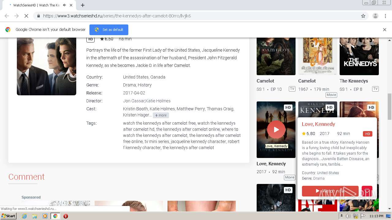Image resolution: width=392 pixels, height=220 pixels.
Task: Open a new browser tab
Action: pos(82,5)
